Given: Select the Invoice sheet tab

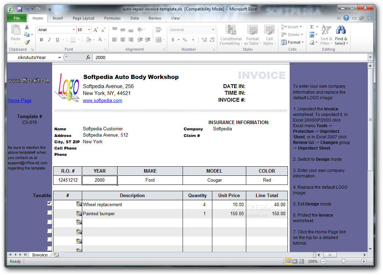Looking at the screenshot, I should 40,255.
